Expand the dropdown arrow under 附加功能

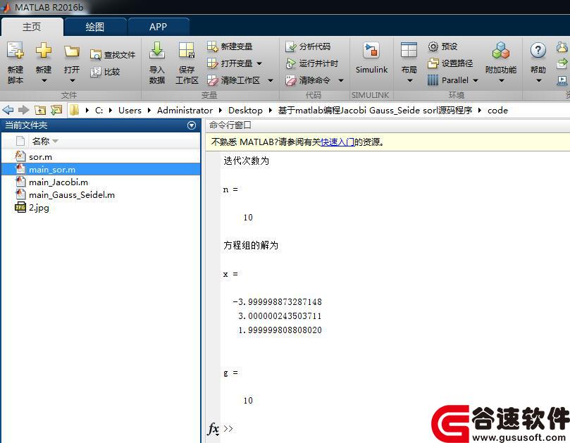[501, 80]
